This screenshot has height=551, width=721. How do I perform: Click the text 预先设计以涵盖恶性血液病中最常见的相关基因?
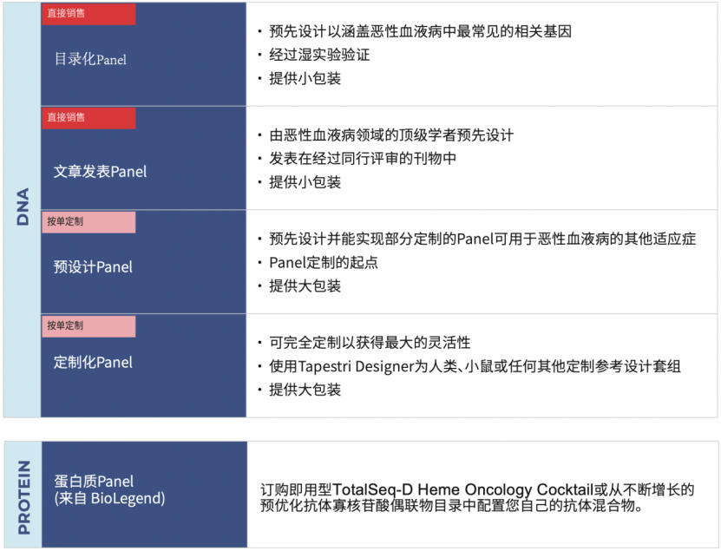pyautogui.click(x=420, y=31)
